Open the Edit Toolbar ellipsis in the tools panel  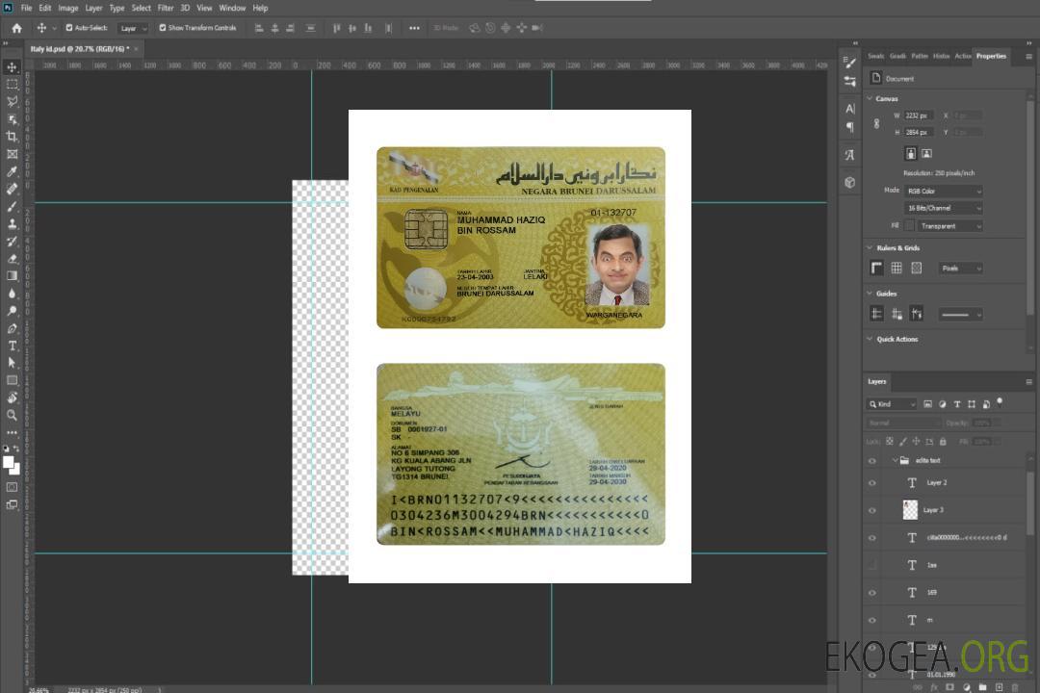[12, 432]
